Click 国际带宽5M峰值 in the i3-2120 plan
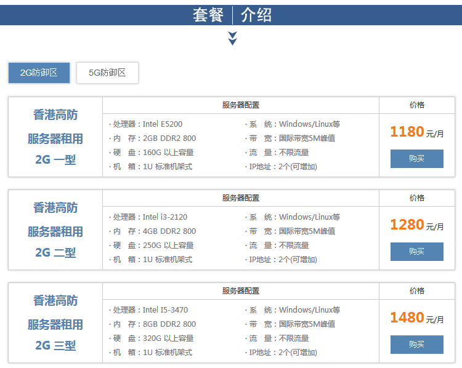Viewport: 462px width, 368px height. (307, 231)
